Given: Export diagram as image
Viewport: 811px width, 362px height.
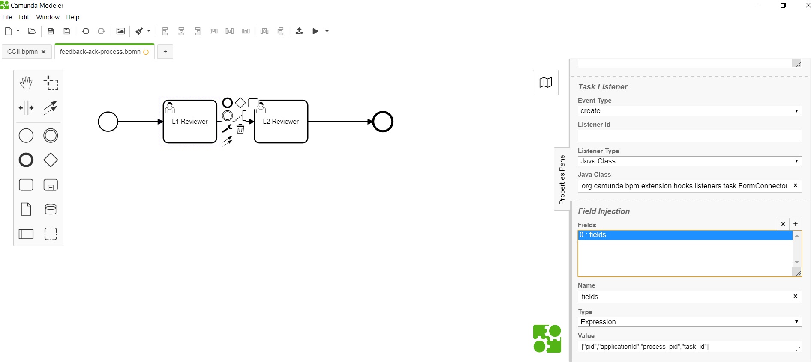Looking at the screenshot, I should (121, 31).
